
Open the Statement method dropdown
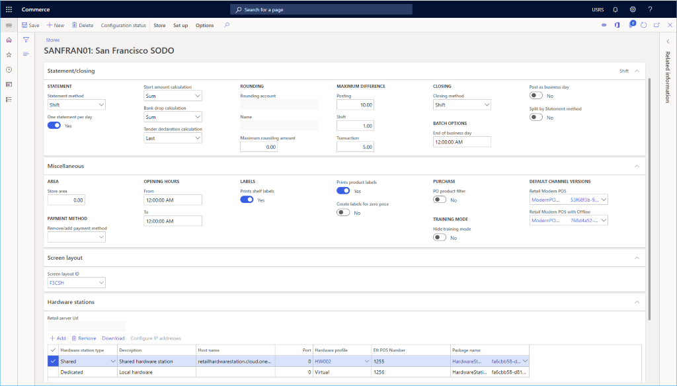[x=102, y=104]
